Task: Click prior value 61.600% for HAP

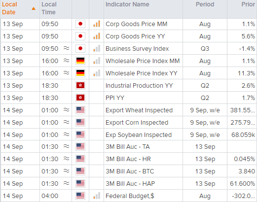Action: tap(243, 183)
